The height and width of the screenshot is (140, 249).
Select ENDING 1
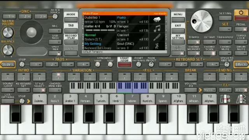coord(209,77)
